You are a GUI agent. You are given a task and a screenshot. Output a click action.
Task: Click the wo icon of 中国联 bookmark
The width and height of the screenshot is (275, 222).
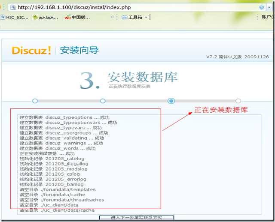point(67,18)
